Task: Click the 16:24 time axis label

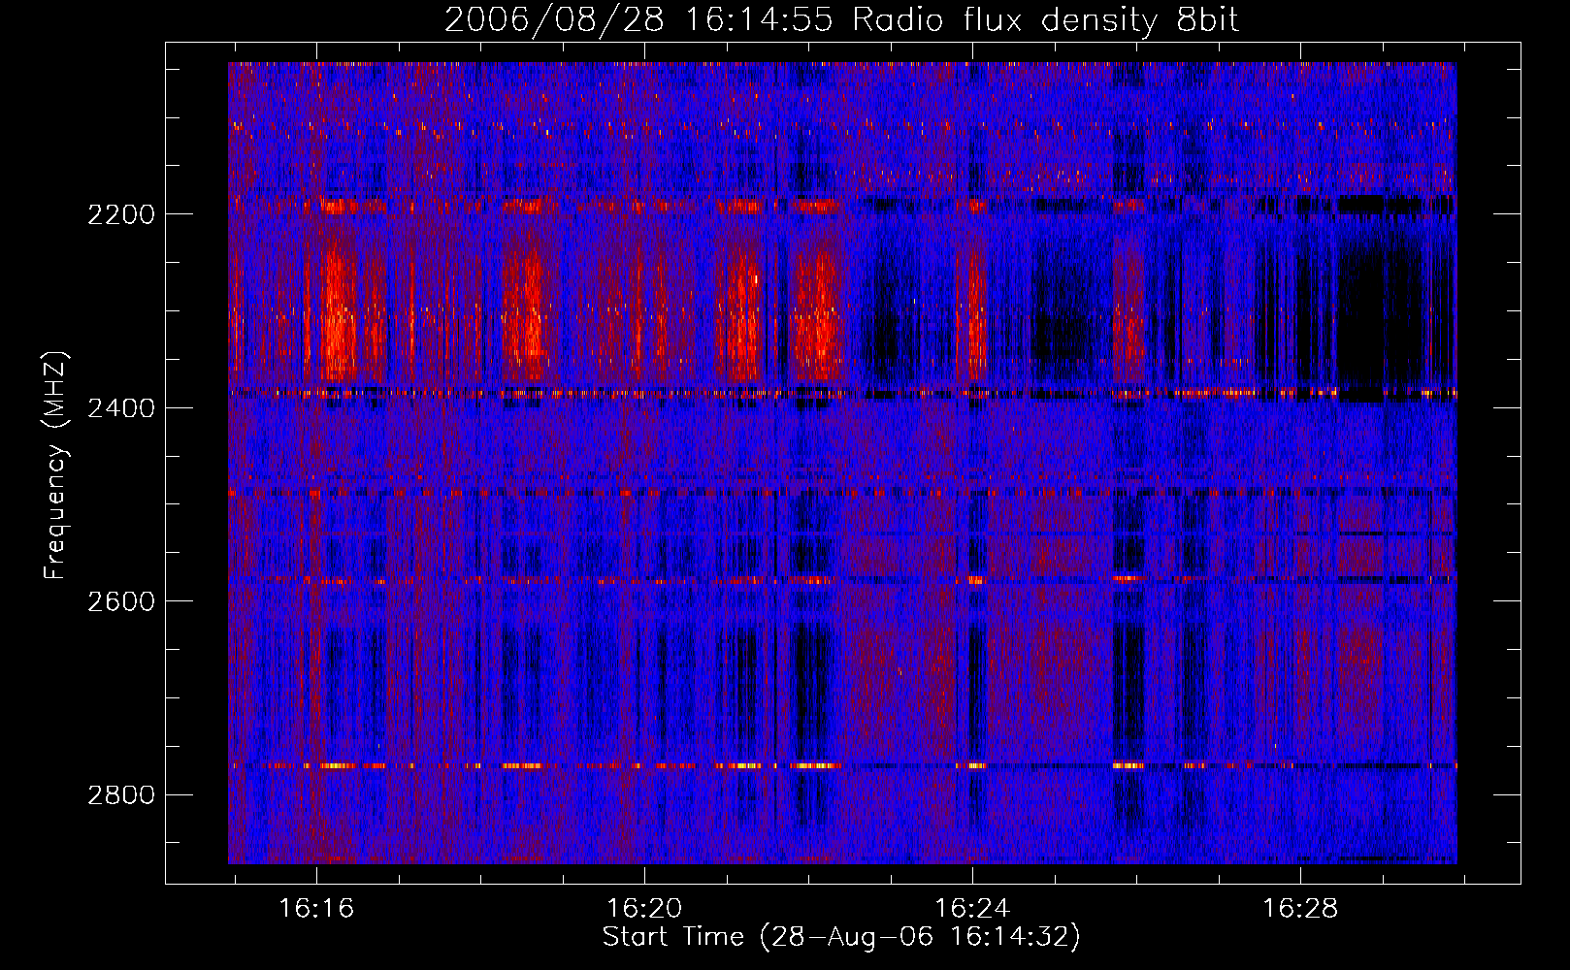Action: 972,909
